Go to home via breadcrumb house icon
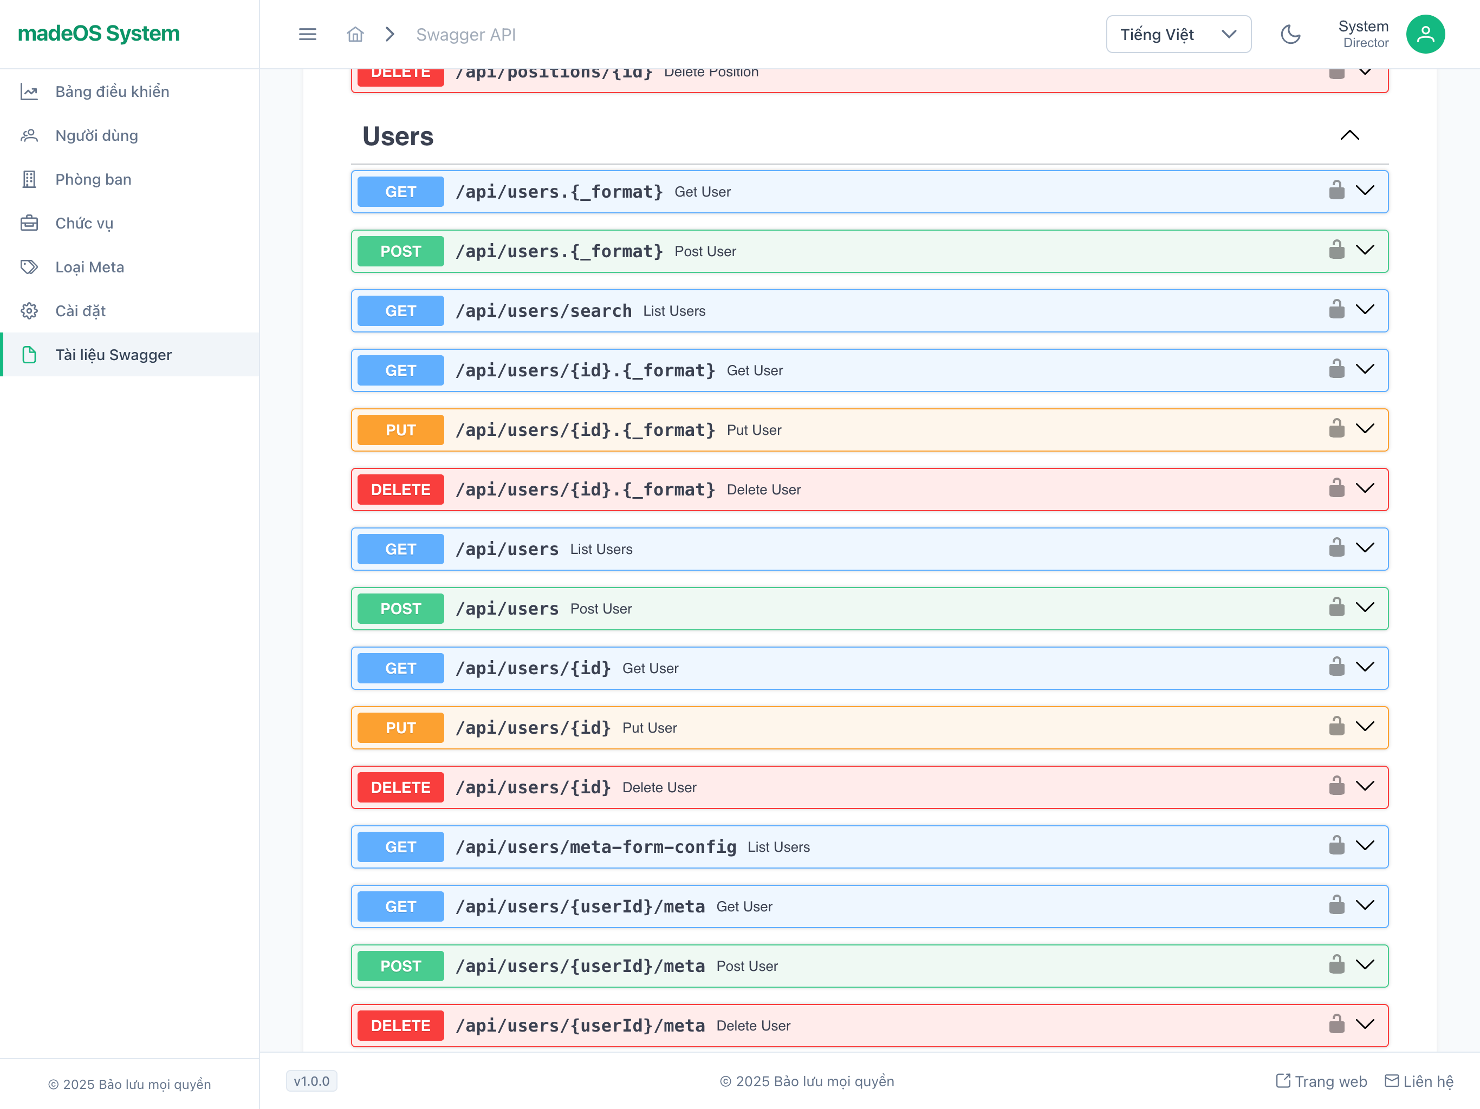This screenshot has height=1109, width=1480. click(x=355, y=34)
